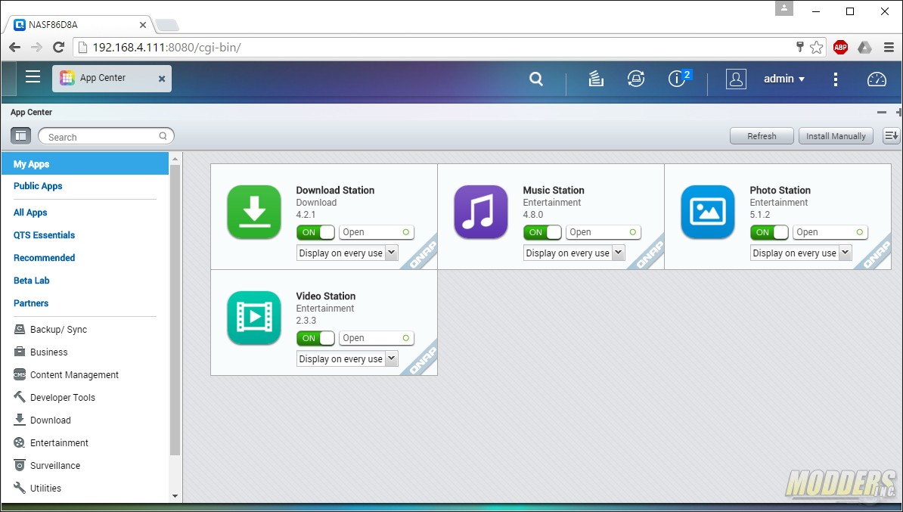The image size is (903, 512).
Task: Open event notifications icon with badge 2
Action: 678,79
